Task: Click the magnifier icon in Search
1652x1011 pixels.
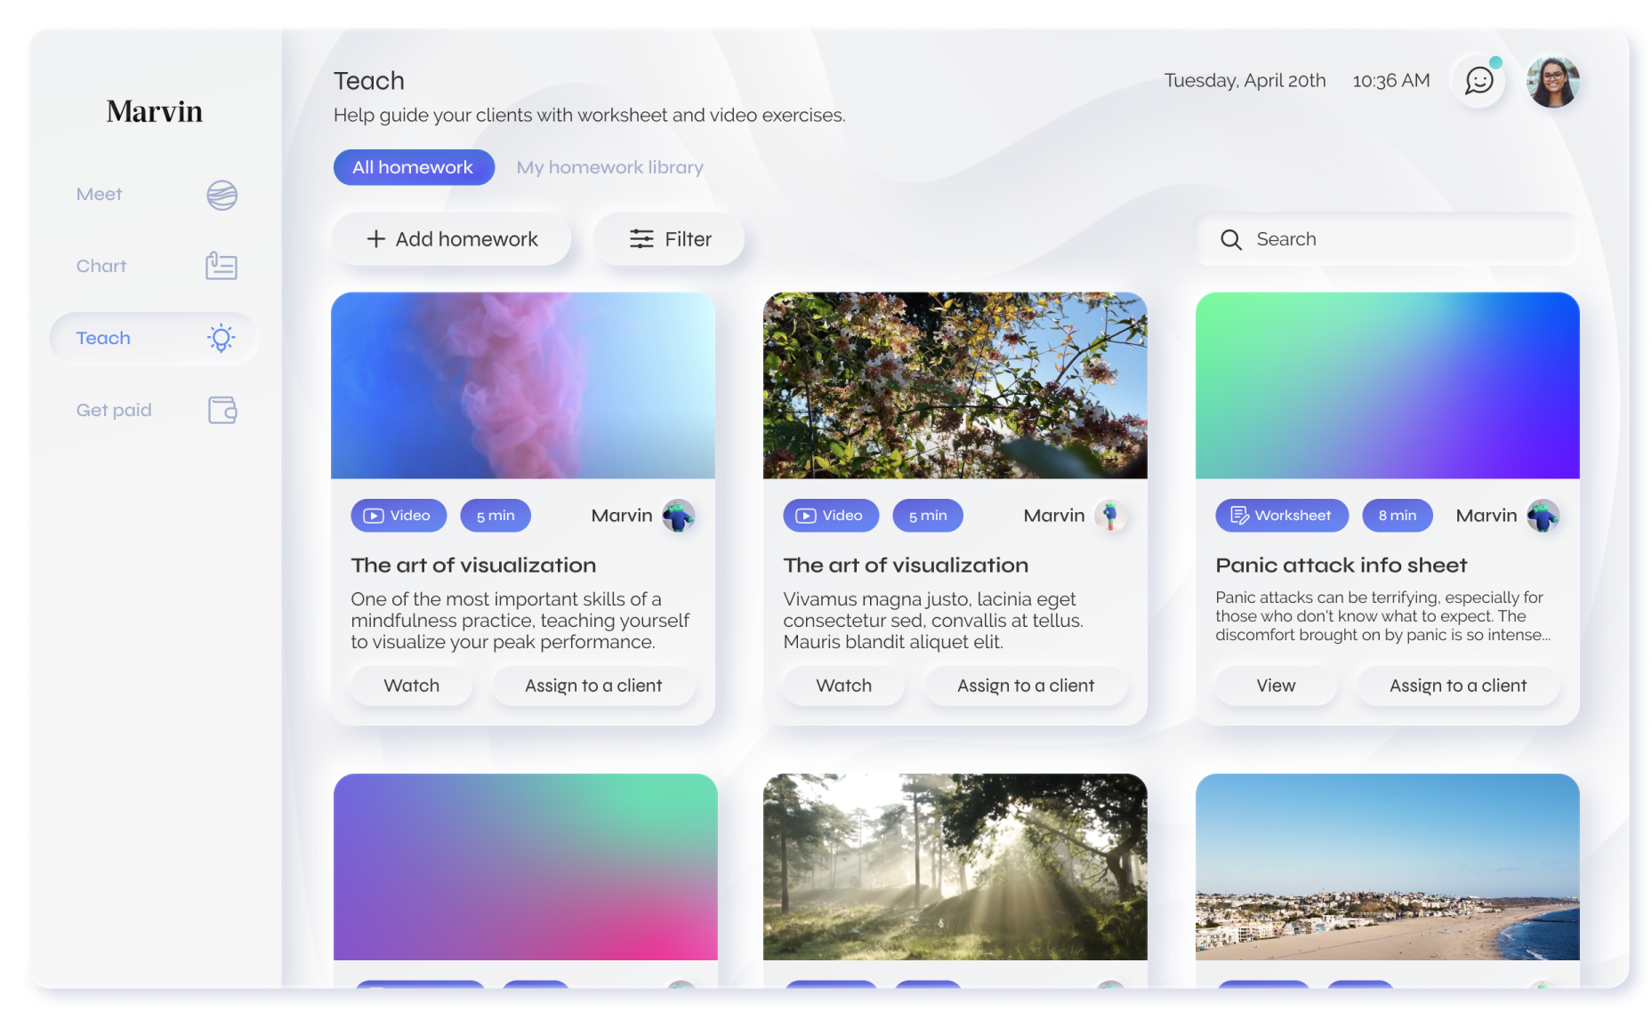Action: pos(1230,239)
